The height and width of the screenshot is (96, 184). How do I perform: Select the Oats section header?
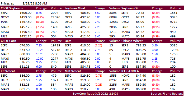[x=68, y=41]
